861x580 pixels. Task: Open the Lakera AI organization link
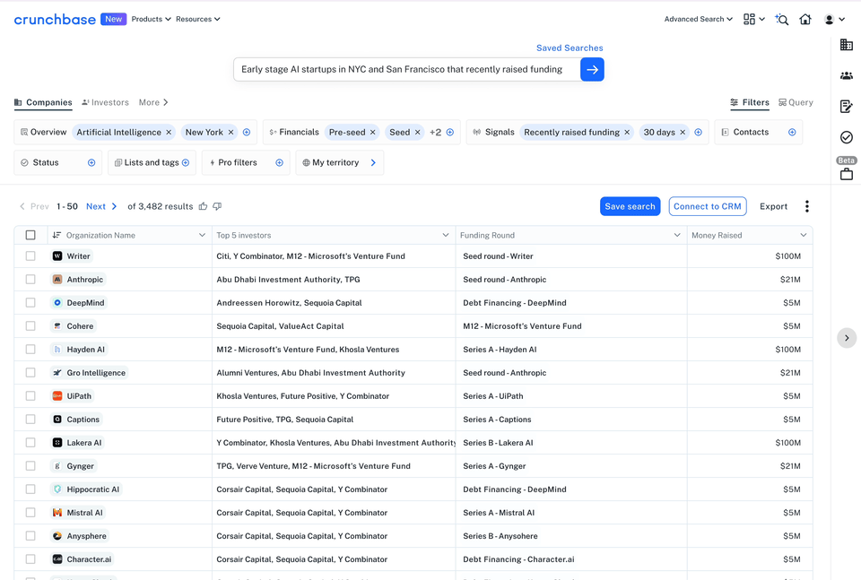pyautogui.click(x=77, y=443)
